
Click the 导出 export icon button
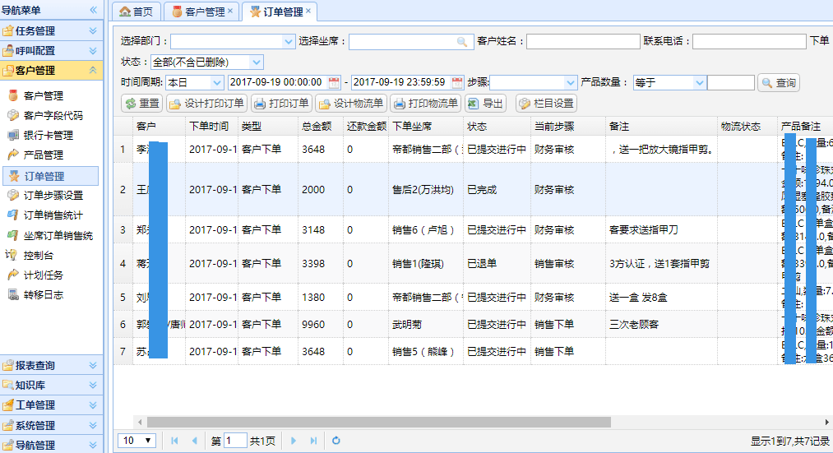(x=484, y=104)
